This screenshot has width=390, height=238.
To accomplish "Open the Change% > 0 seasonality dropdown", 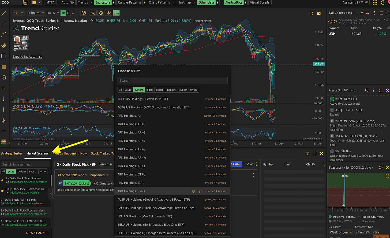I will pyautogui.click(x=368, y=232).
